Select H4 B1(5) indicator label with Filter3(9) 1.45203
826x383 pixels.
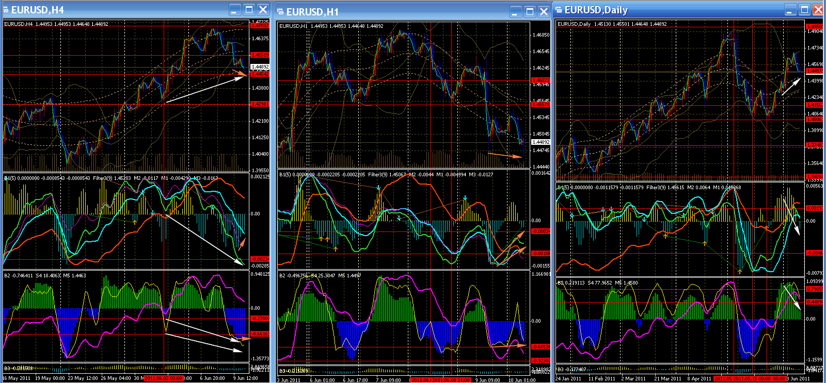(x=111, y=178)
